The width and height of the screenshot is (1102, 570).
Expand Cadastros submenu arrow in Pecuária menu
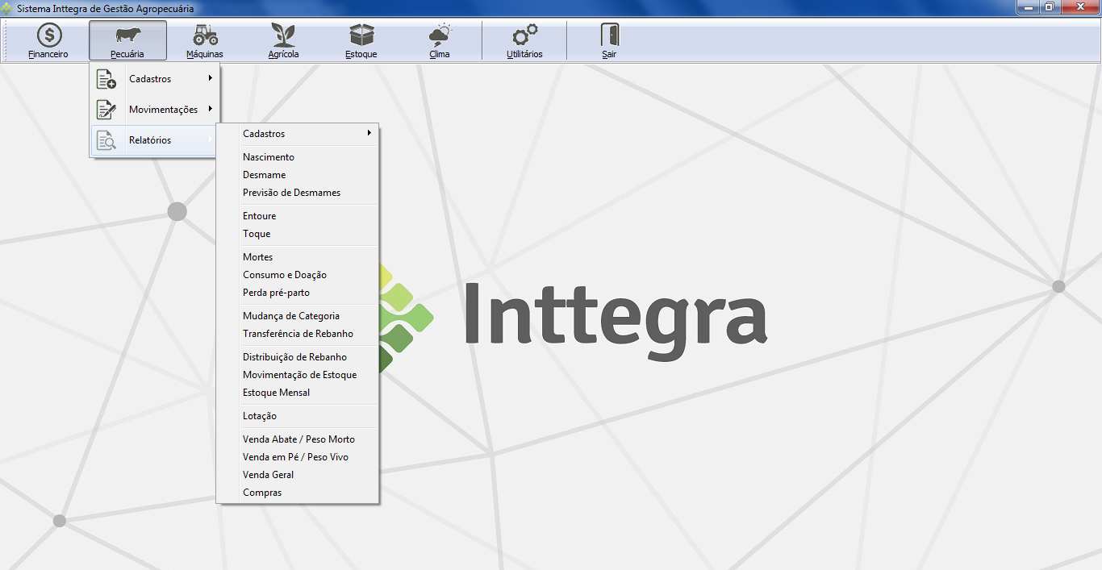tap(210, 78)
